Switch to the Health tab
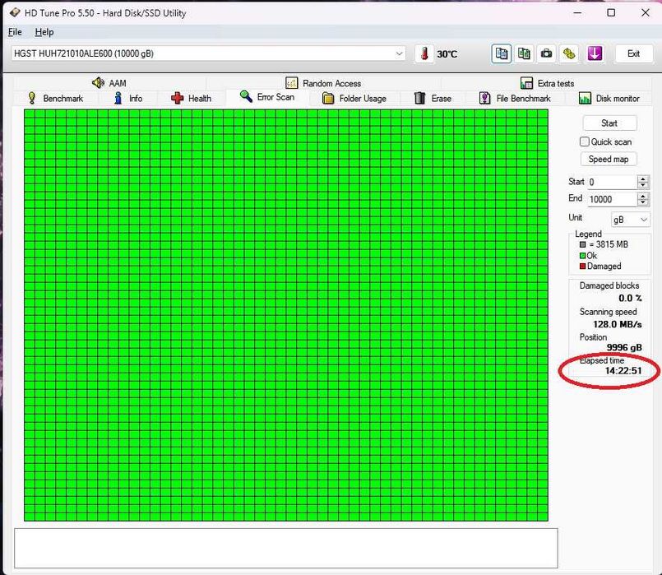The image size is (662, 575). tap(192, 99)
